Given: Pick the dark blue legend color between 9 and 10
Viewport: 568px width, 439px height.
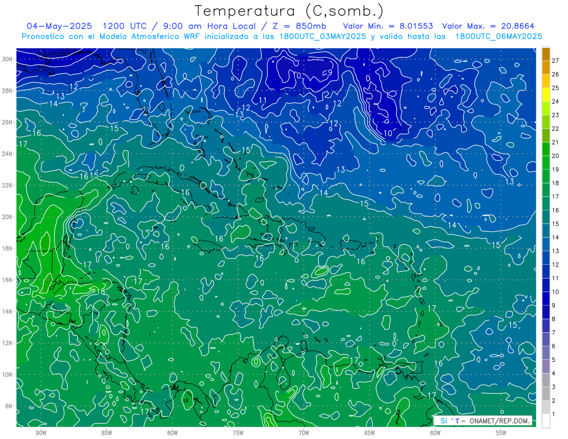Looking at the screenshot, I should 546,299.
